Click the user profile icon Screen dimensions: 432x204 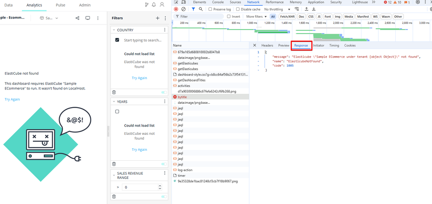(x=162, y=5)
